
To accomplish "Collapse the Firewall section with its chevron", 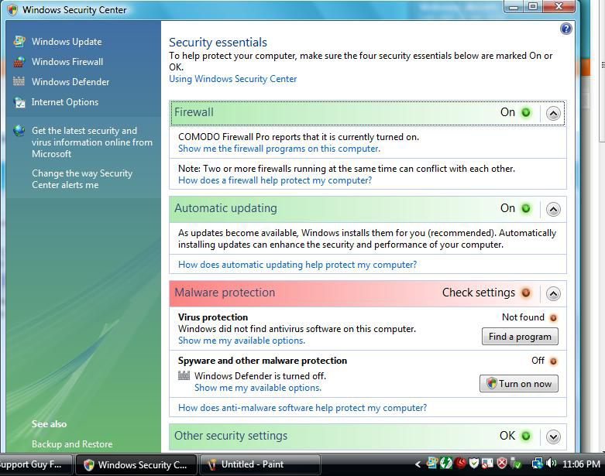I will coord(553,113).
